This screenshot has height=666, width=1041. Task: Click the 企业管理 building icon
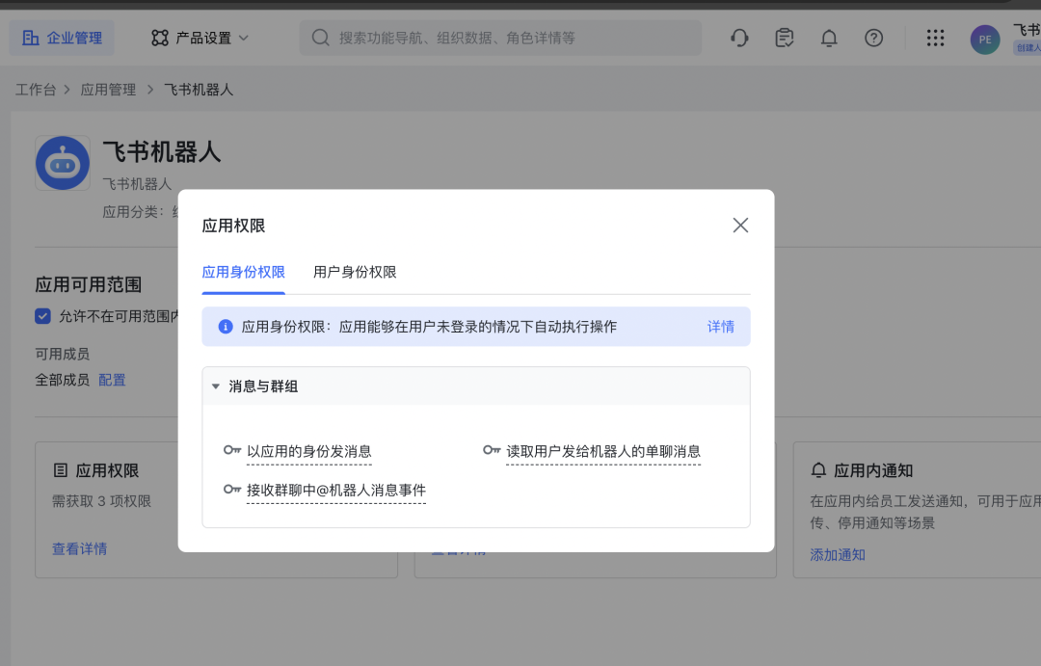[x=32, y=37]
